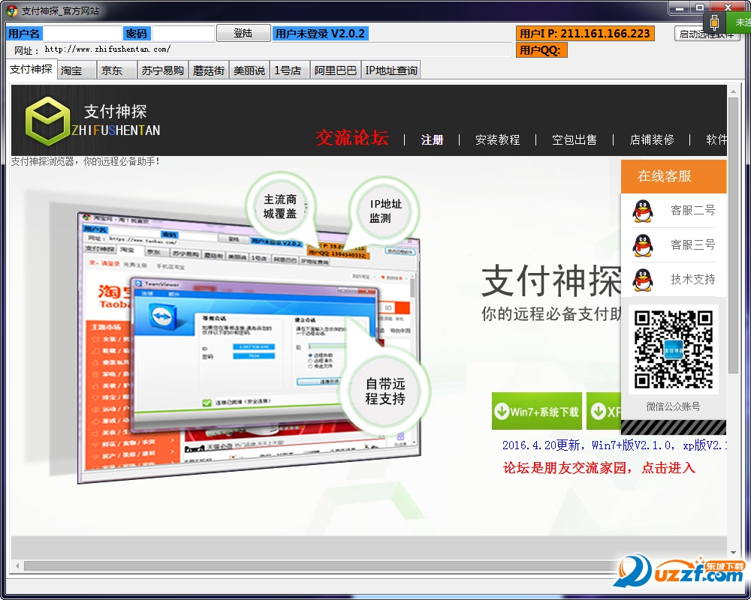Open the 安装教程 navigation link
The width and height of the screenshot is (751, 600).
[498, 139]
